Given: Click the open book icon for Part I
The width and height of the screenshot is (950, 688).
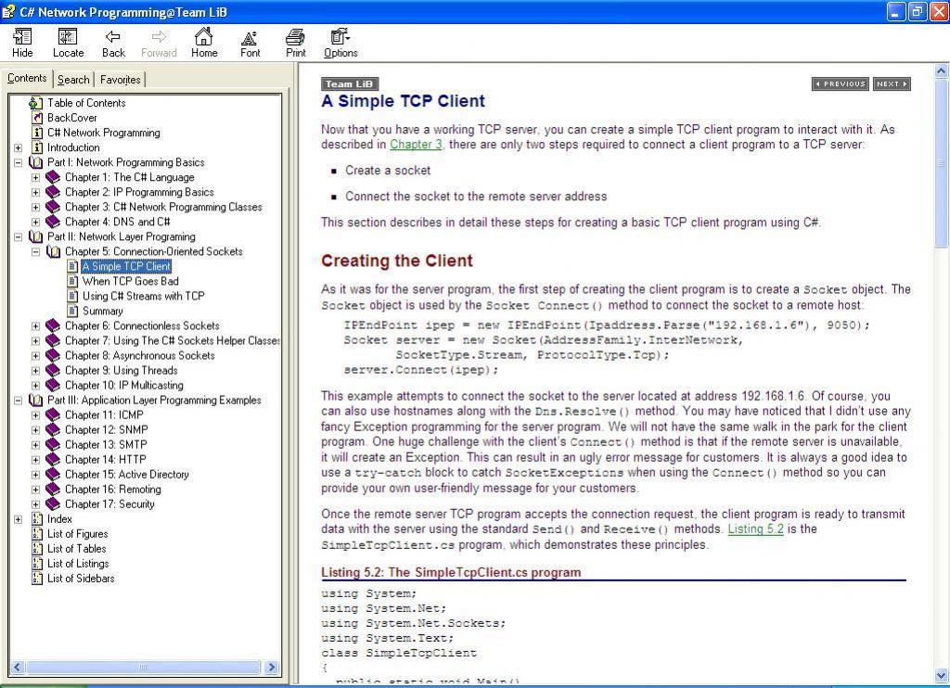Looking at the screenshot, I should 36,162.
